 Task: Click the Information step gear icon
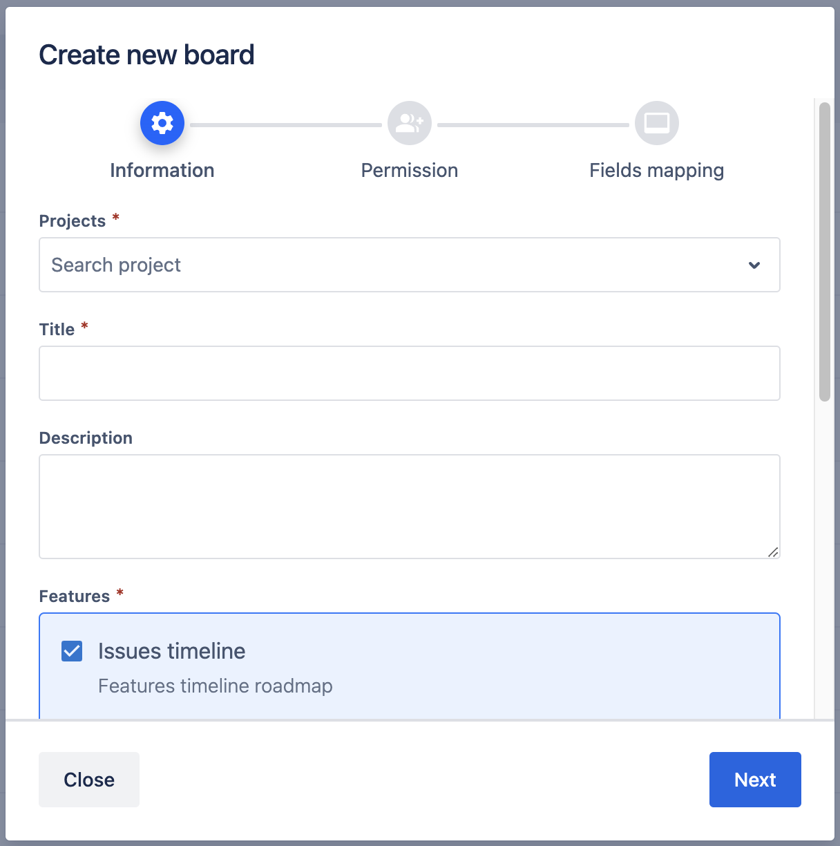click(x=162, y=124)
